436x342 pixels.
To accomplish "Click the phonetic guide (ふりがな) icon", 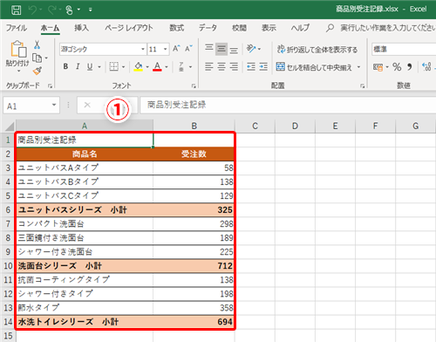I will 181,66.
